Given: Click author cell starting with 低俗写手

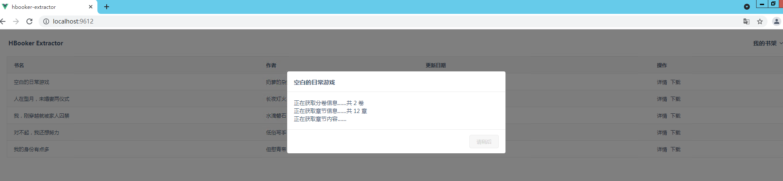Looking at the screenshot, I should tap(276, 133).
